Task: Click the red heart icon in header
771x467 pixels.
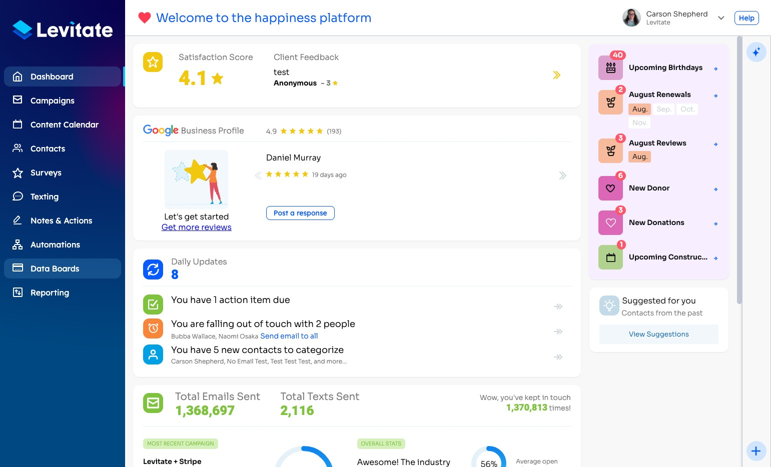Action: click(x=145, y=18)
